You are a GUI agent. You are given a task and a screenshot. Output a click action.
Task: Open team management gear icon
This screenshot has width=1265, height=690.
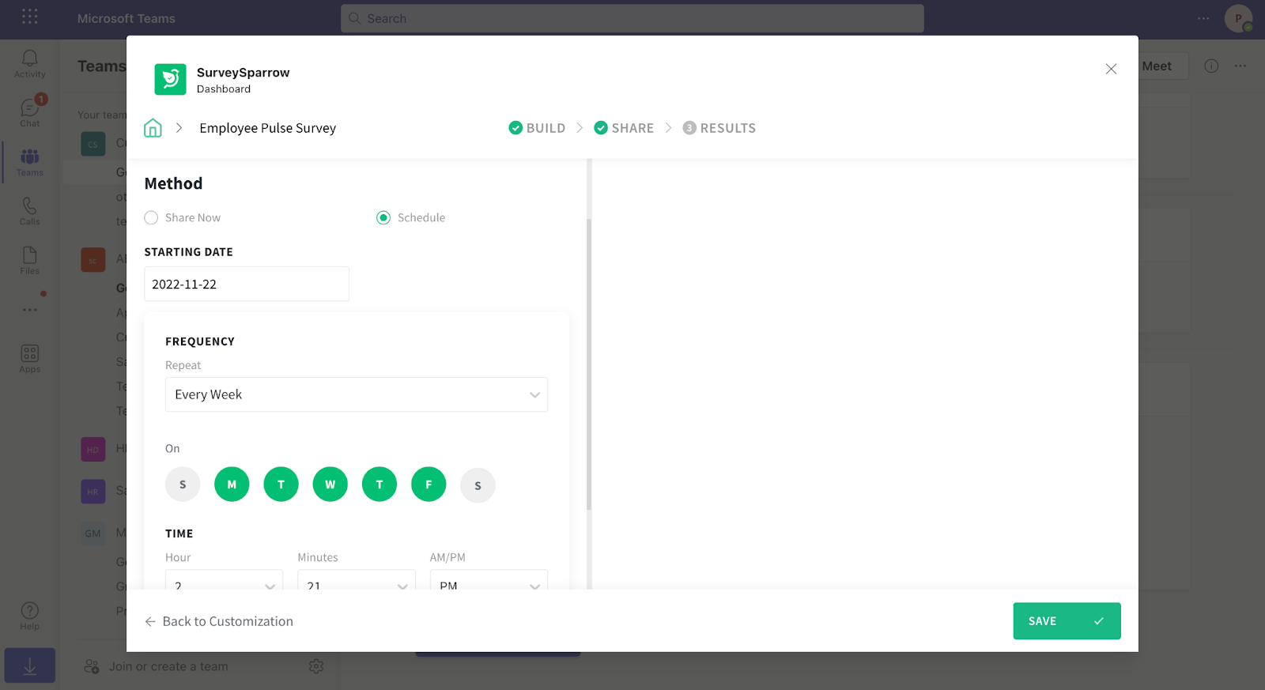pyautogui.click(x=316, y=666)
